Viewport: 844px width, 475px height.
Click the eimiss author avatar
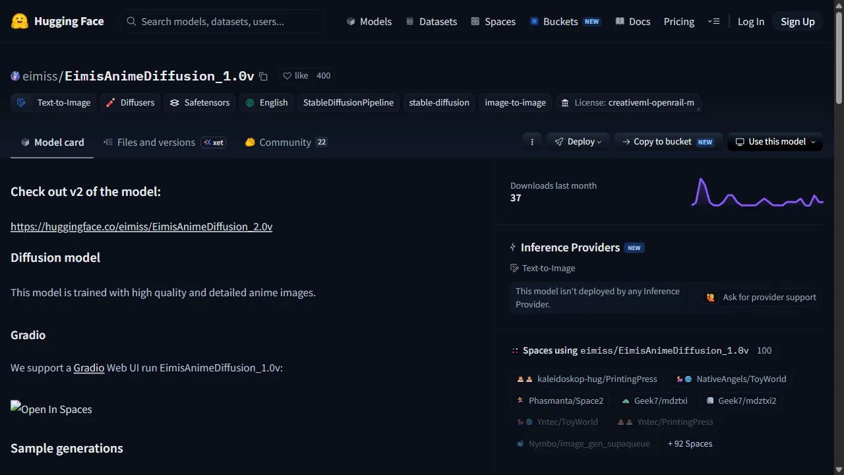(x=15, y=76)
